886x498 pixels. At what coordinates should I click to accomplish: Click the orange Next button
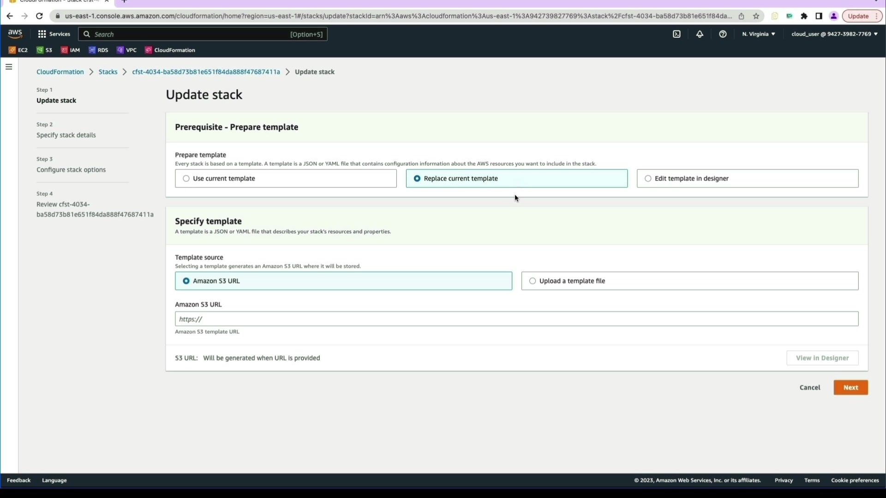(x=850, y=387)
